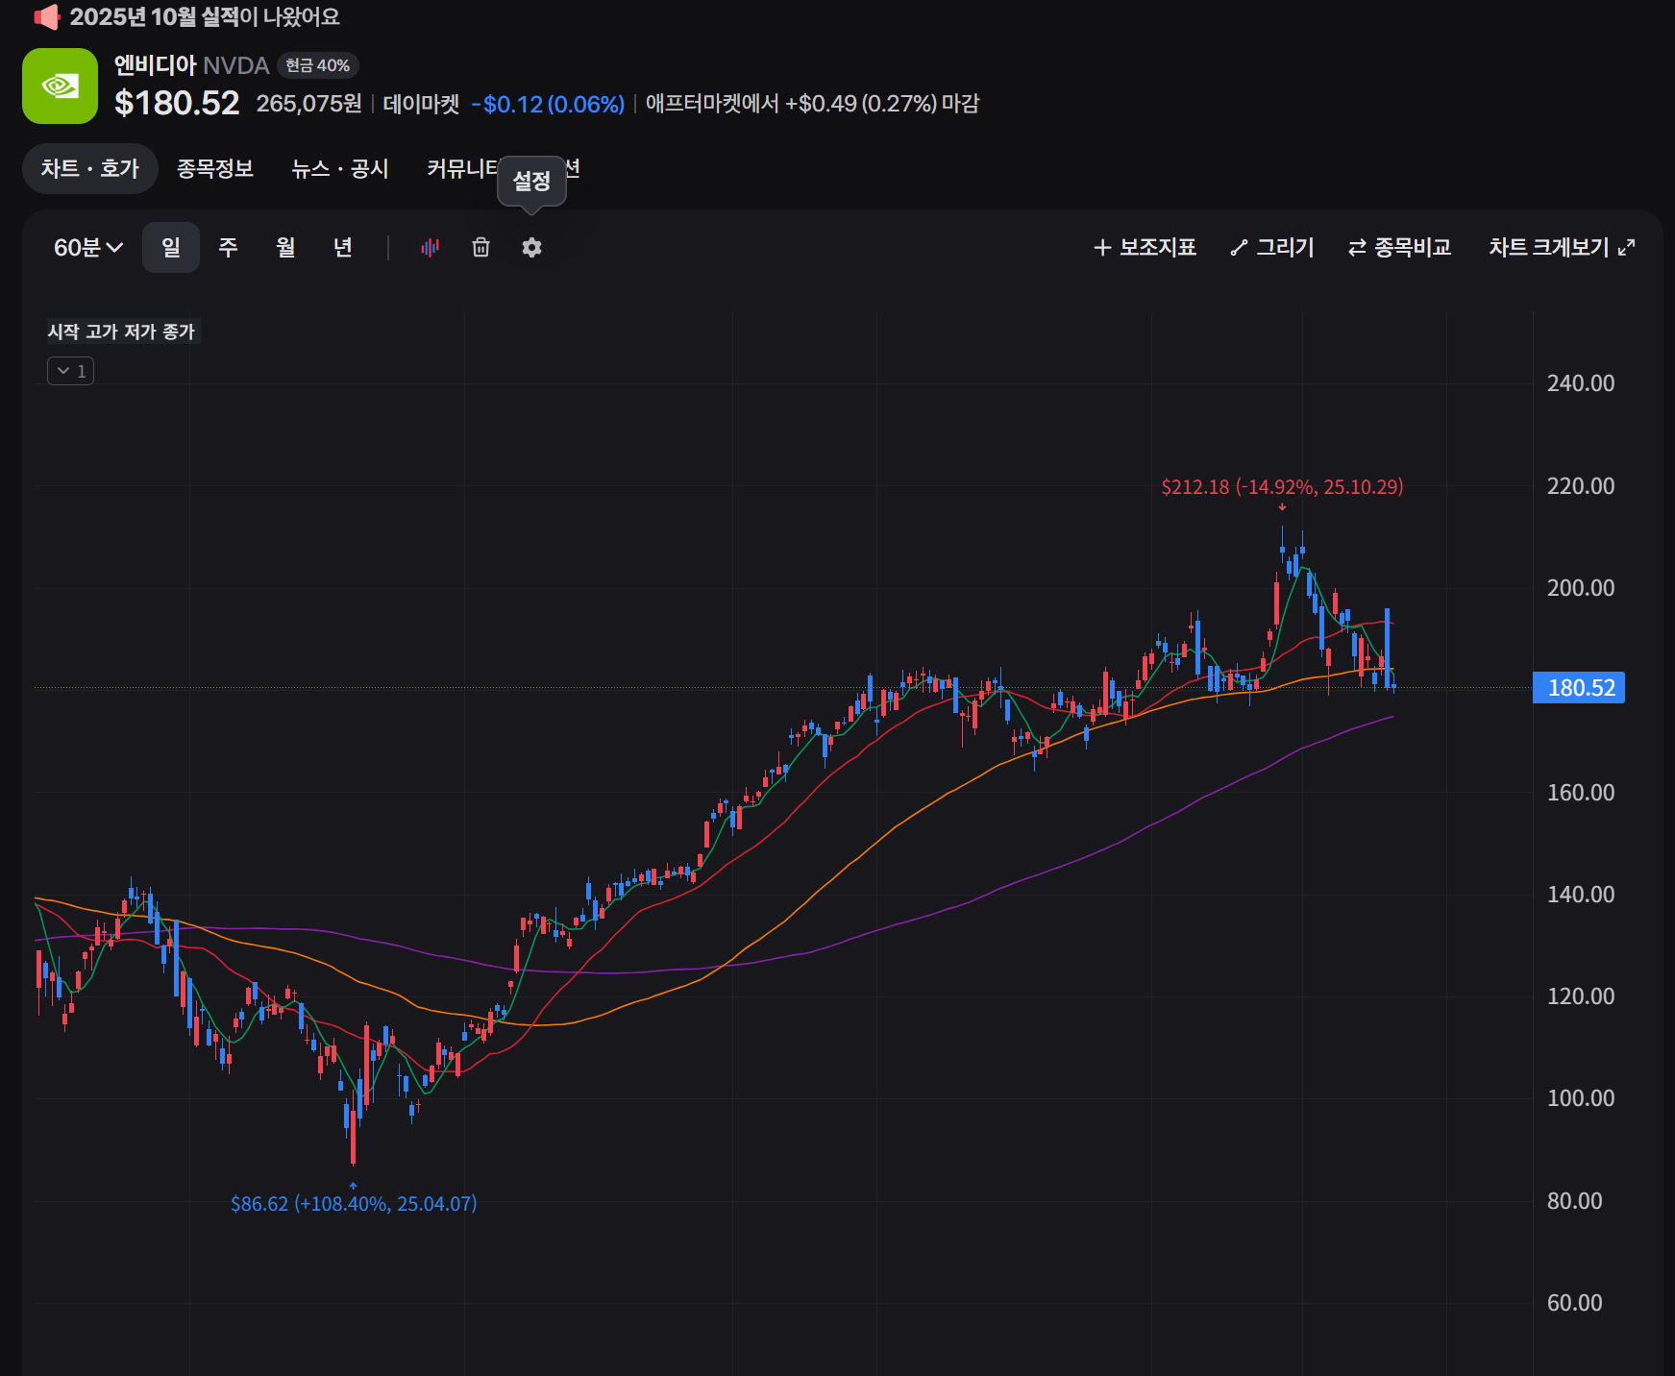The width and height of the screenshot is (1675, 1376).
Task: Add an indicator with 보조지표 button
Action: click(1145, 248)
